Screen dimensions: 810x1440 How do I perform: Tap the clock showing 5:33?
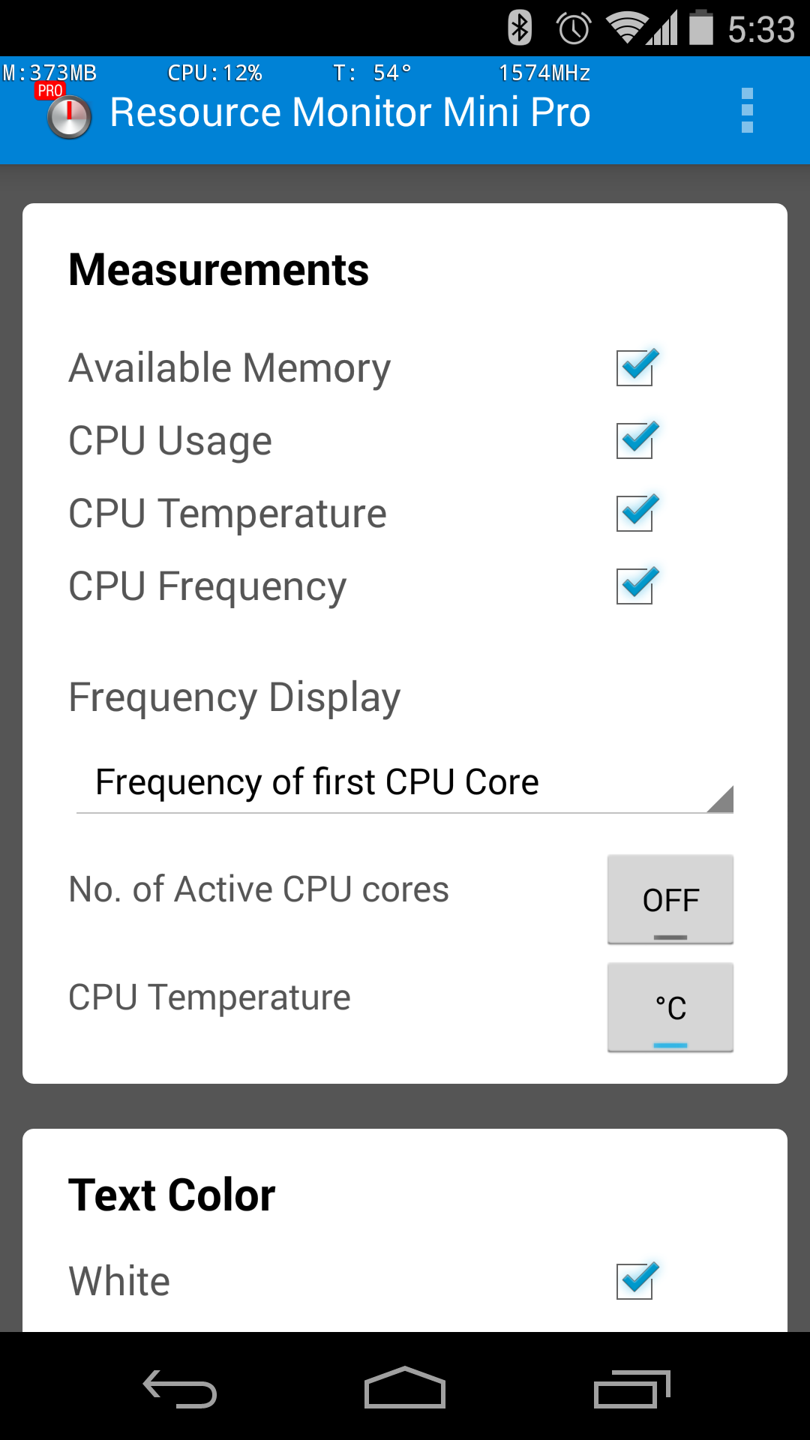coord(760,30)
